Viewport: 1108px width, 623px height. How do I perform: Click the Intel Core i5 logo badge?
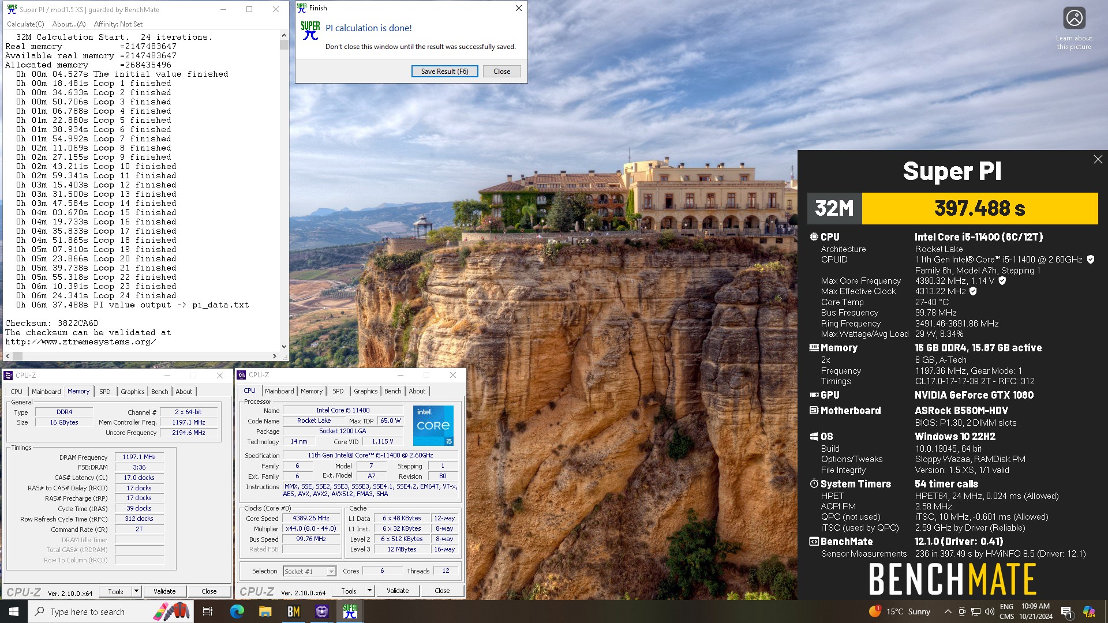(x=433, y=426)
